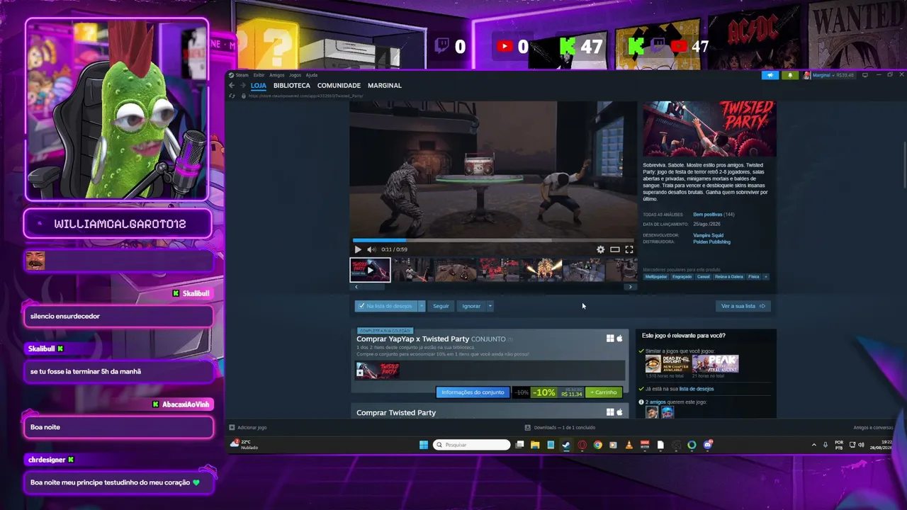
Task: Open the '2 amigos' friends link
Action: [655, 402]
